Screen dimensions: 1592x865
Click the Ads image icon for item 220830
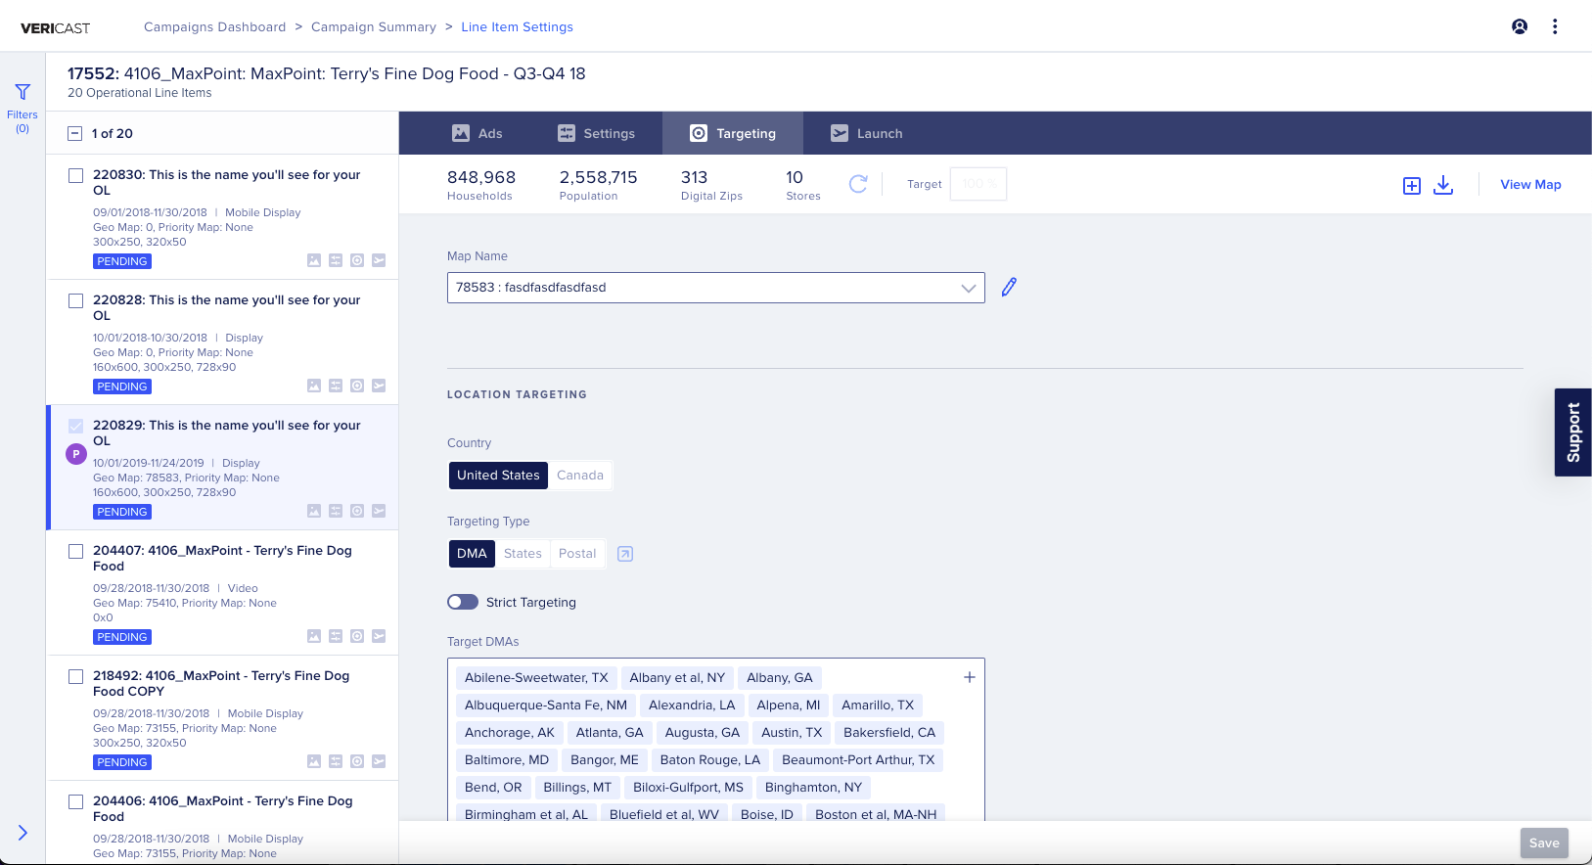(314, 260)
